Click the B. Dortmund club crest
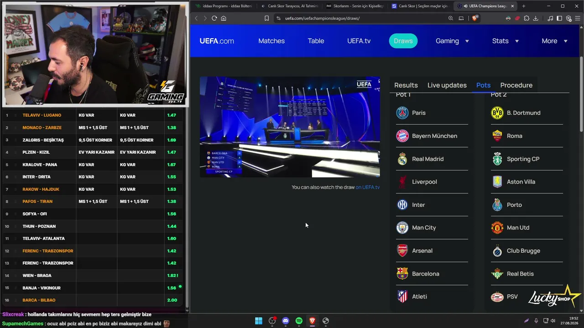 point(497,113)
